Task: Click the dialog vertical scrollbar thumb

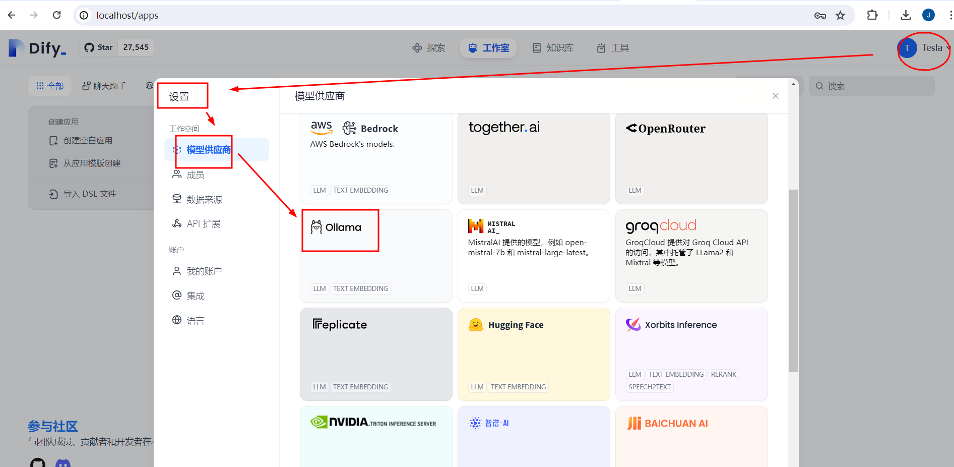Action: coord(793,280)
